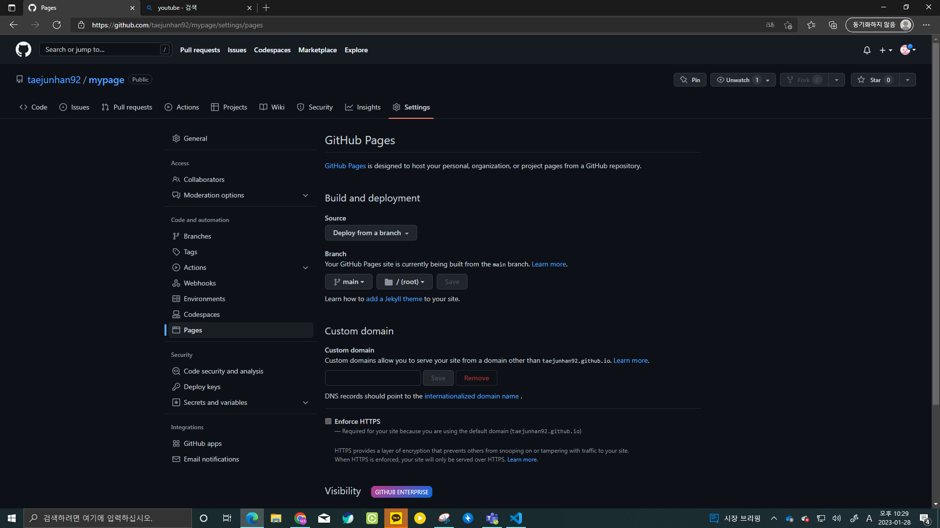Open KakaoTalk from taskbar

396,518
